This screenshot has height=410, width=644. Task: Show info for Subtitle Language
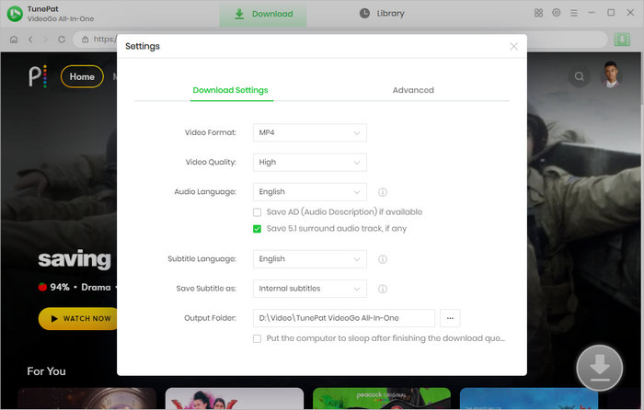383,259
